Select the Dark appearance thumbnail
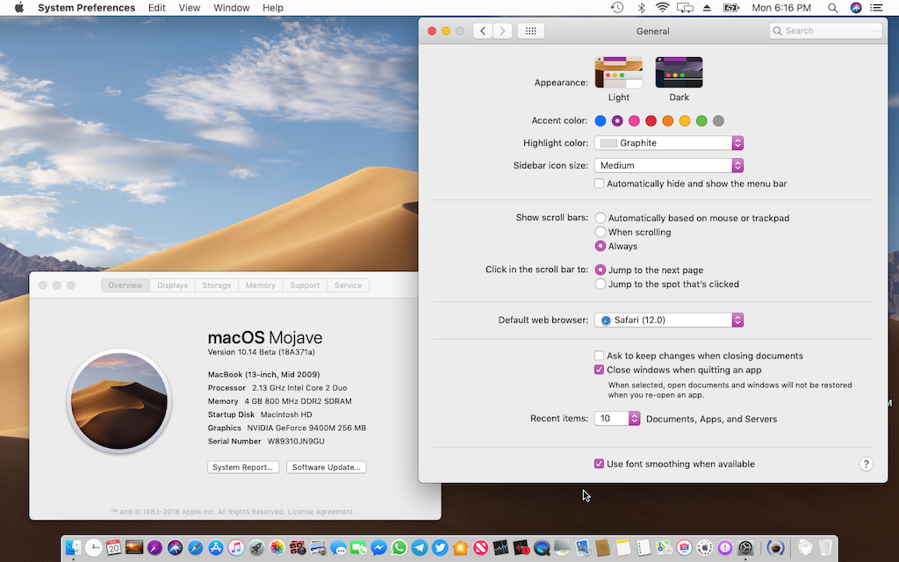The image size is (899, 562). pyautogui.click(x=679, y=72)
